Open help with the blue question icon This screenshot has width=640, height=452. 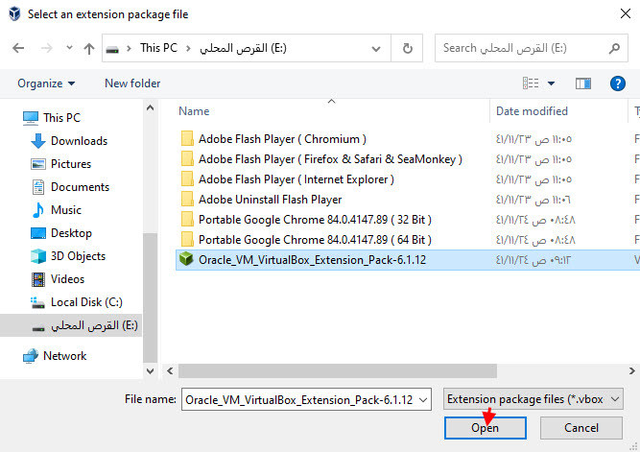[618, 83]
